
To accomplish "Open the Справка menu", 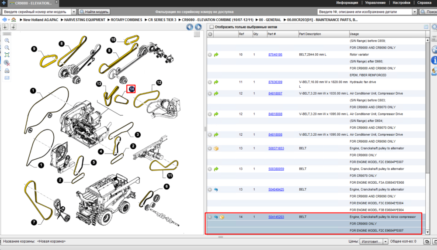I will point(424,3).
